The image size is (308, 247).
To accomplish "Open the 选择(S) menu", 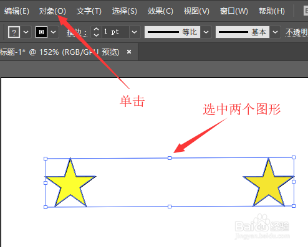I will (x=125, y=11).
